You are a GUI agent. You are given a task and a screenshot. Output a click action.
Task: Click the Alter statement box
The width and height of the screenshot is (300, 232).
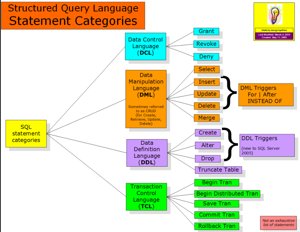click(208, 145)
